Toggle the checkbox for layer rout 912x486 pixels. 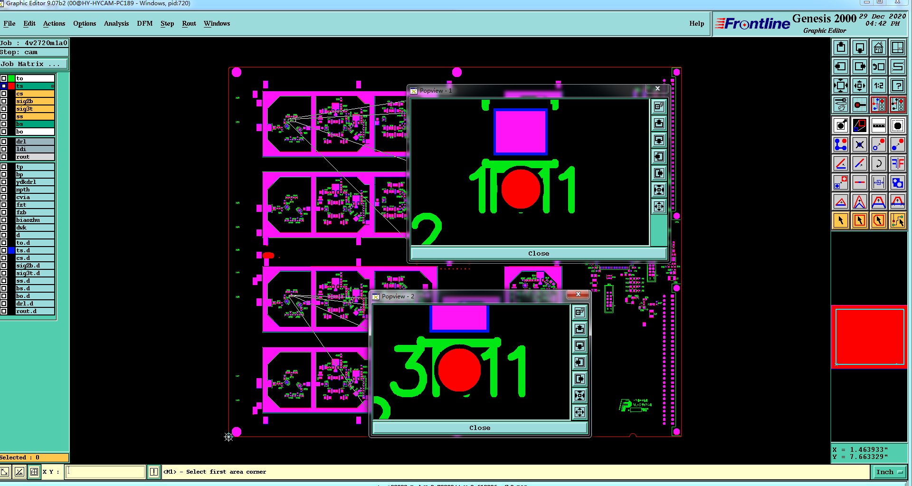pyautogui.click(x=4, y=157)
